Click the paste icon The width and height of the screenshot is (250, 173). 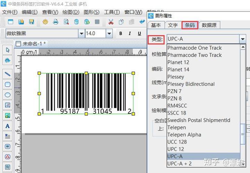[131, 21]
